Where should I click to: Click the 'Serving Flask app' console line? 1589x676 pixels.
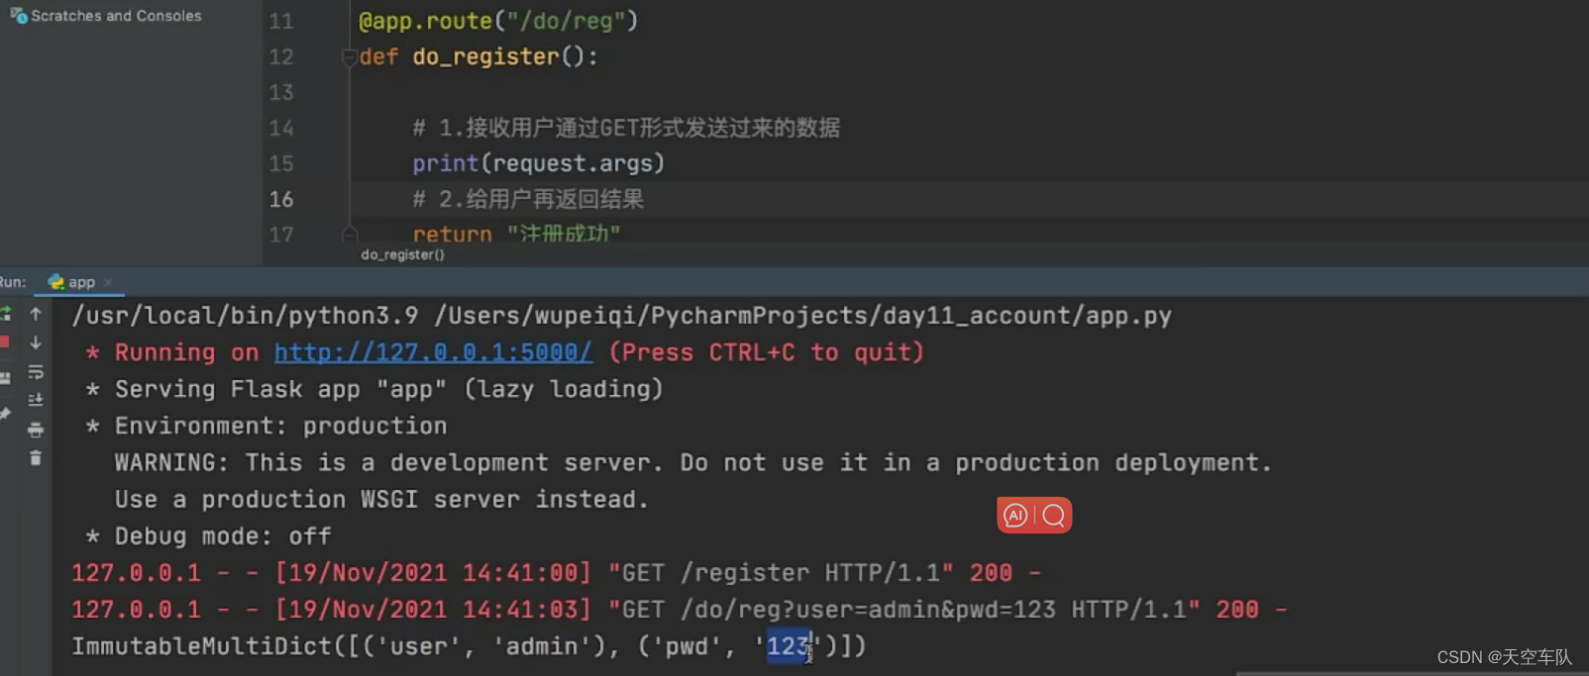(373, 390)
